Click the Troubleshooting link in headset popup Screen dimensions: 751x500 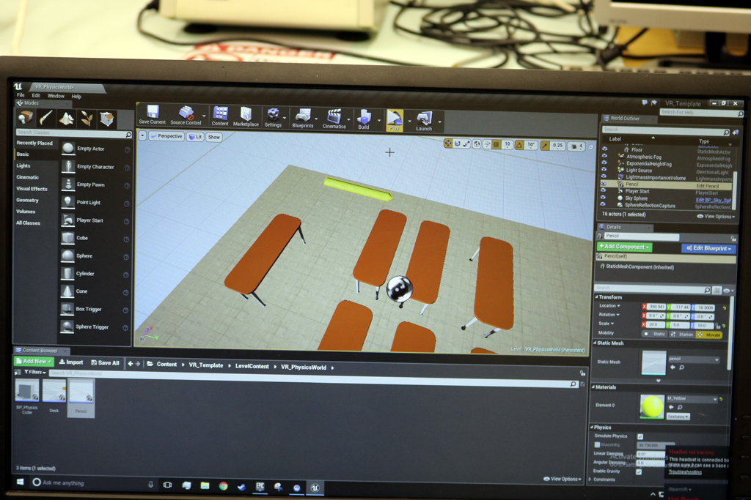(685, 471)
